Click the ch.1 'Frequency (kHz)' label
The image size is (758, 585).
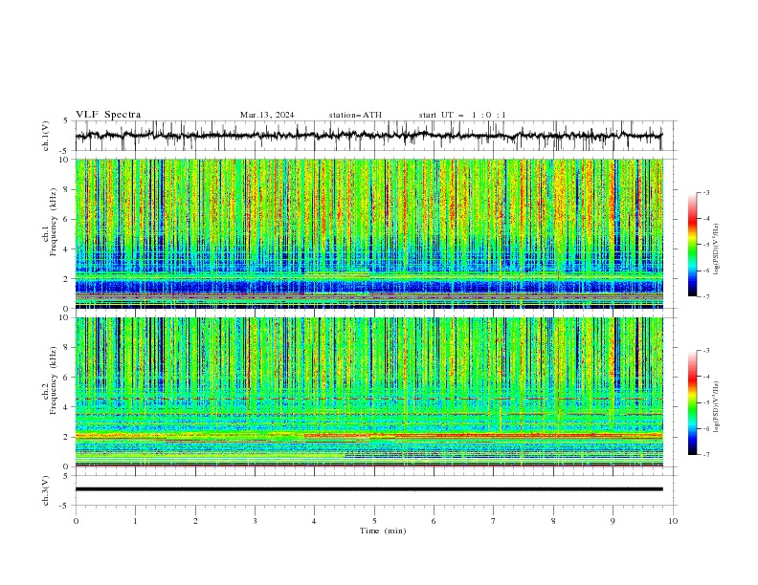pos(54,223)
